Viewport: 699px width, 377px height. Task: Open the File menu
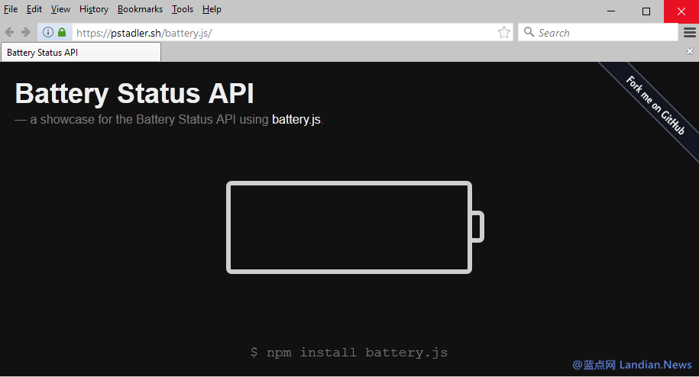pos(11,9)
